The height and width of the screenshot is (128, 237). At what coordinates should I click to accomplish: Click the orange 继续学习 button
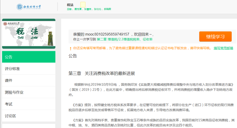click(x=215, y=37)
